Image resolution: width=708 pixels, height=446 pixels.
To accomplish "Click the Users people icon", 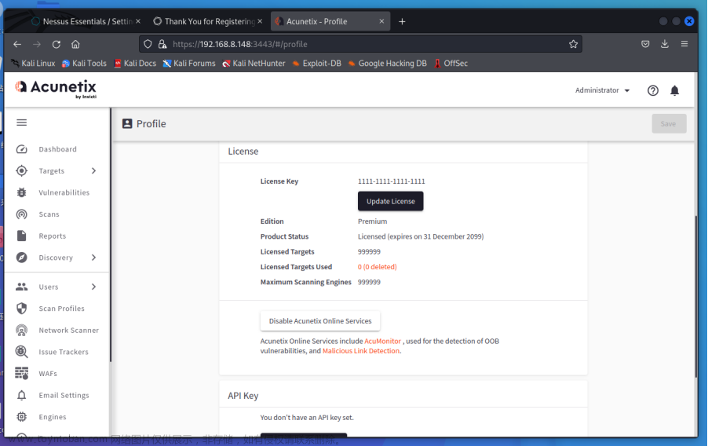I will pyautogui.click(x=22, y=287).
